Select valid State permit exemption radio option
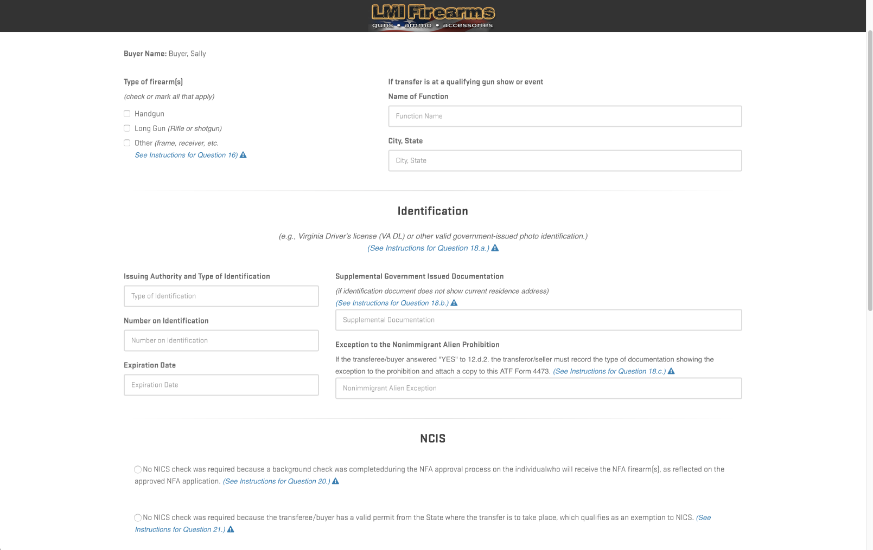 pos(138,518)
